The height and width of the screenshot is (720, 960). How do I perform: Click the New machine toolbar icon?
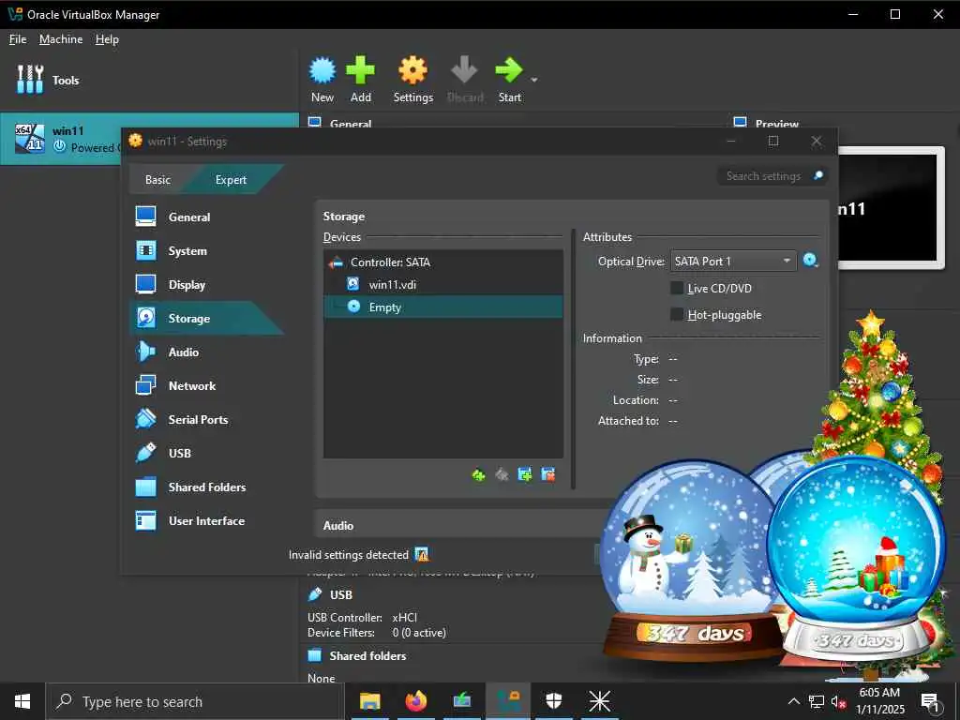pos(322,71)
